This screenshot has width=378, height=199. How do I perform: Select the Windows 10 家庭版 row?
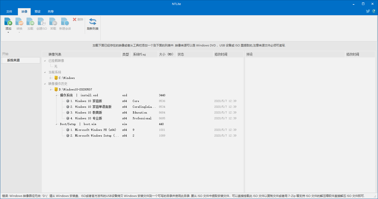click(x=143, y=101)
